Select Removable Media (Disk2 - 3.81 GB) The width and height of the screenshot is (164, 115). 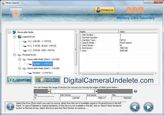43,59
